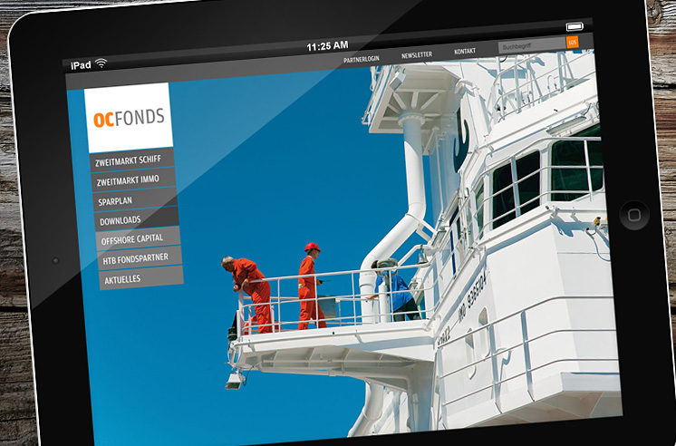
Task: Open the Zweitmarkt Schiff menu item
Action: point(132,160)
